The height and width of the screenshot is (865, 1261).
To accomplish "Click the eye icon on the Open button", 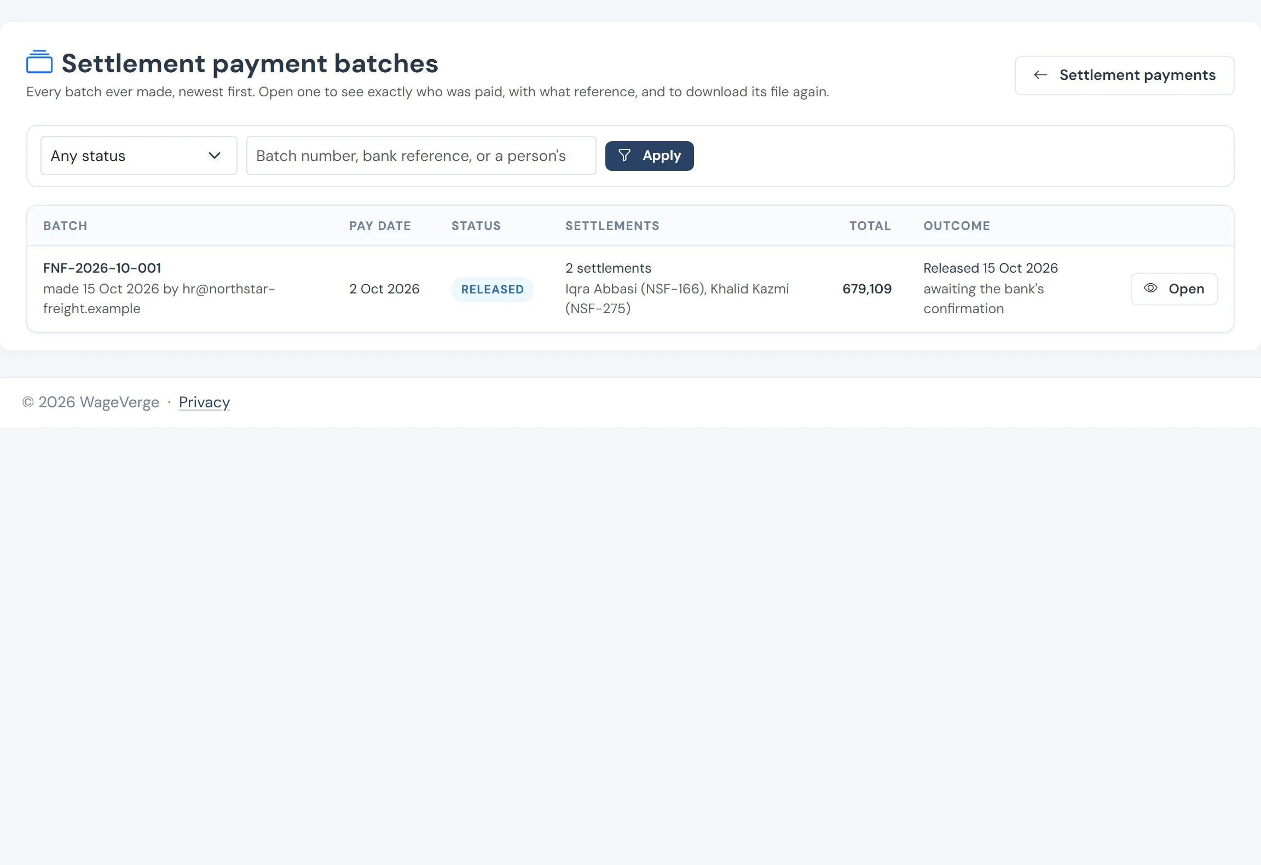I will point(1150,288).
